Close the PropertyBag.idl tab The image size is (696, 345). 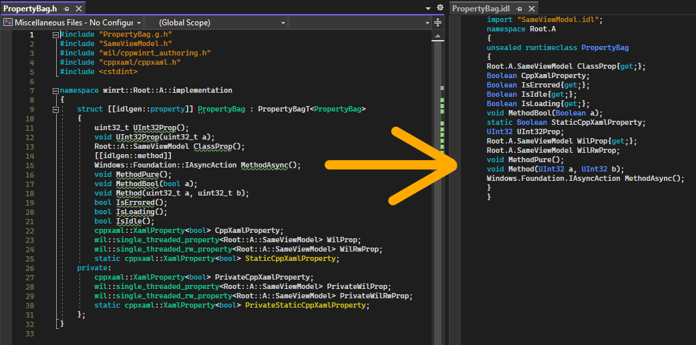[x=531, y=9]
